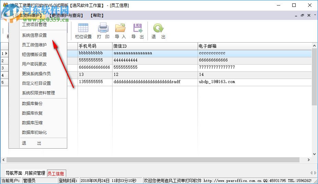Minimize the inner child window
318x184 pixels.
click(296, 16)
